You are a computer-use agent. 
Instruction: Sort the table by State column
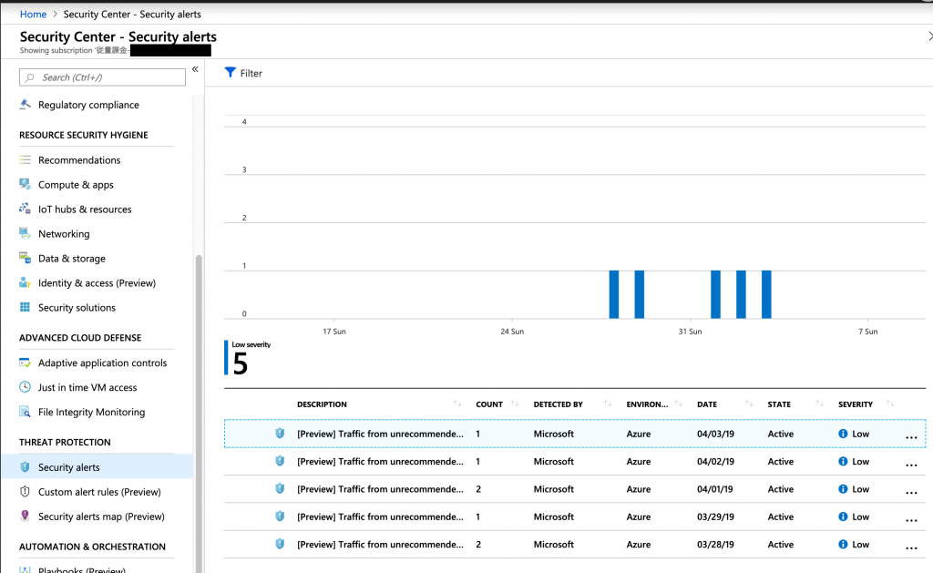819,404
